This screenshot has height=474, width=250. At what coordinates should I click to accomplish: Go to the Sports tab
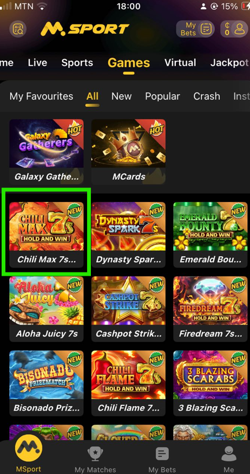77,63
